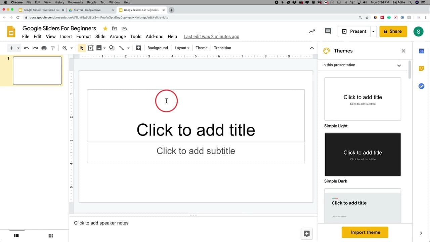430x242 pixels.
Task: Open the Arrange menu
Action: pos(118,36)
